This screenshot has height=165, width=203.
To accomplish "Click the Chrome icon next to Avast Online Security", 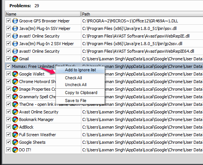I will pyautogui.click(x=15, y=112).
